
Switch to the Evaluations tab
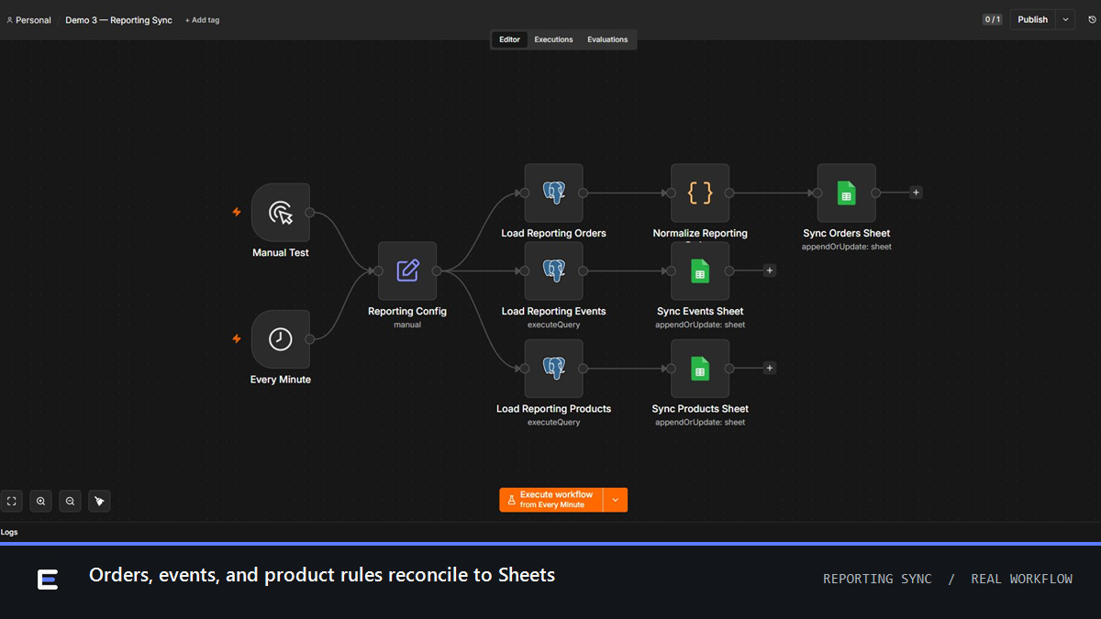607,39
